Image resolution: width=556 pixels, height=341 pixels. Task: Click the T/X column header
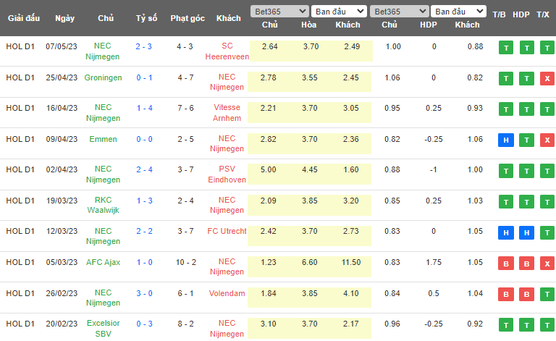coord(543,14)
